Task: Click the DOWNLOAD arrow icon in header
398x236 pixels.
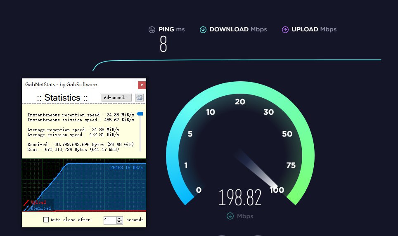Action: pos(203,30)
